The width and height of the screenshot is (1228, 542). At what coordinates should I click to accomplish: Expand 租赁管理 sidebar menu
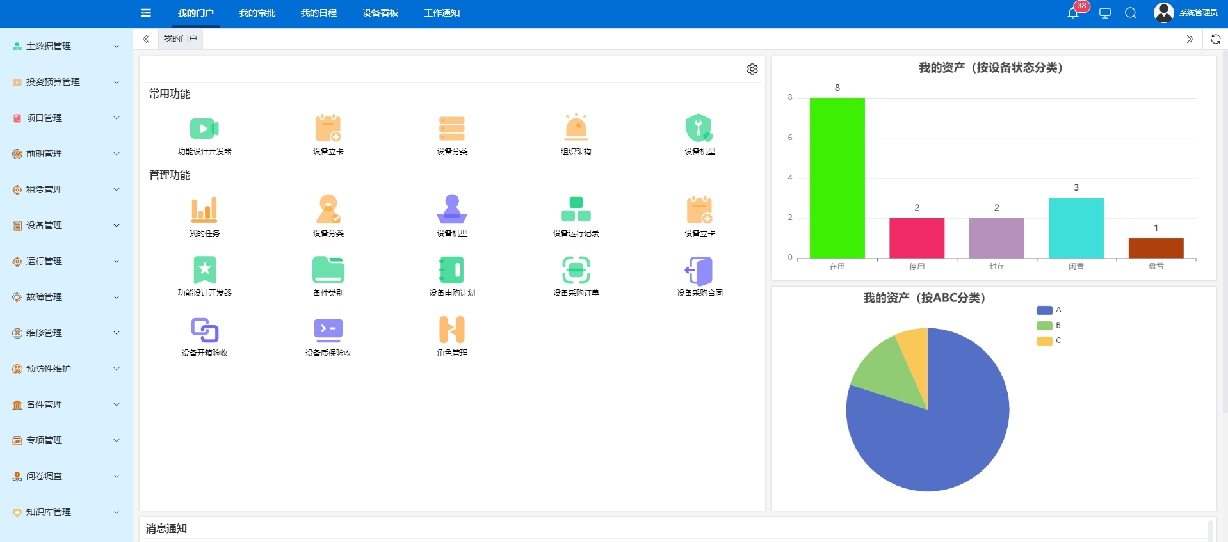(x=67, y=189)
